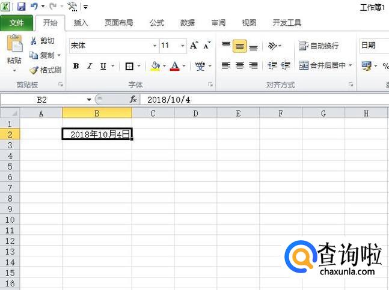Open alignment group dialog launcher
389x290 pixels.
click(x=351, y=85)
